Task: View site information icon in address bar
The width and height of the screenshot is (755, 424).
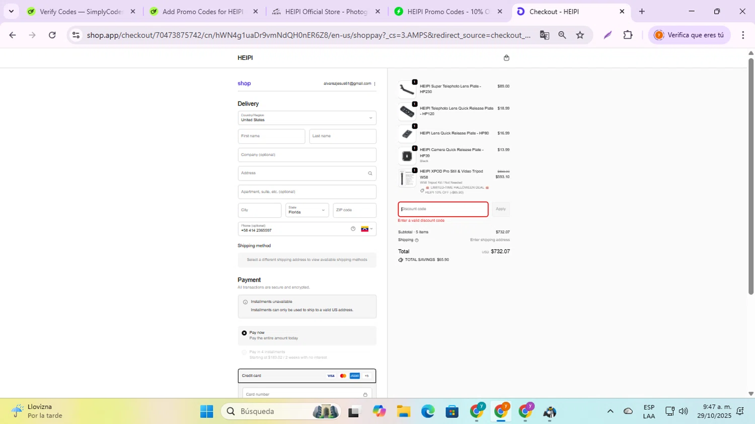Action: (76, 35)
